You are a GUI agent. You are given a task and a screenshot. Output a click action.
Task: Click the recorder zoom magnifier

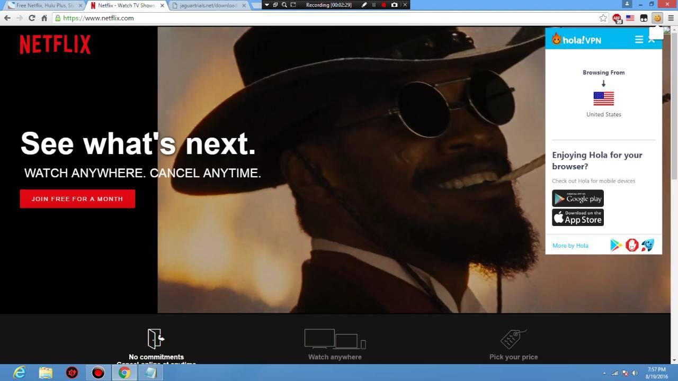pyautogui.click(x=284, y=5)
